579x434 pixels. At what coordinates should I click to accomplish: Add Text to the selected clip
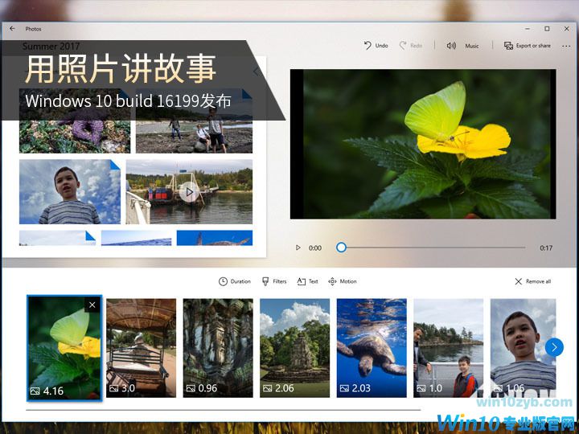pyautogui.click(x=307, y=281)
